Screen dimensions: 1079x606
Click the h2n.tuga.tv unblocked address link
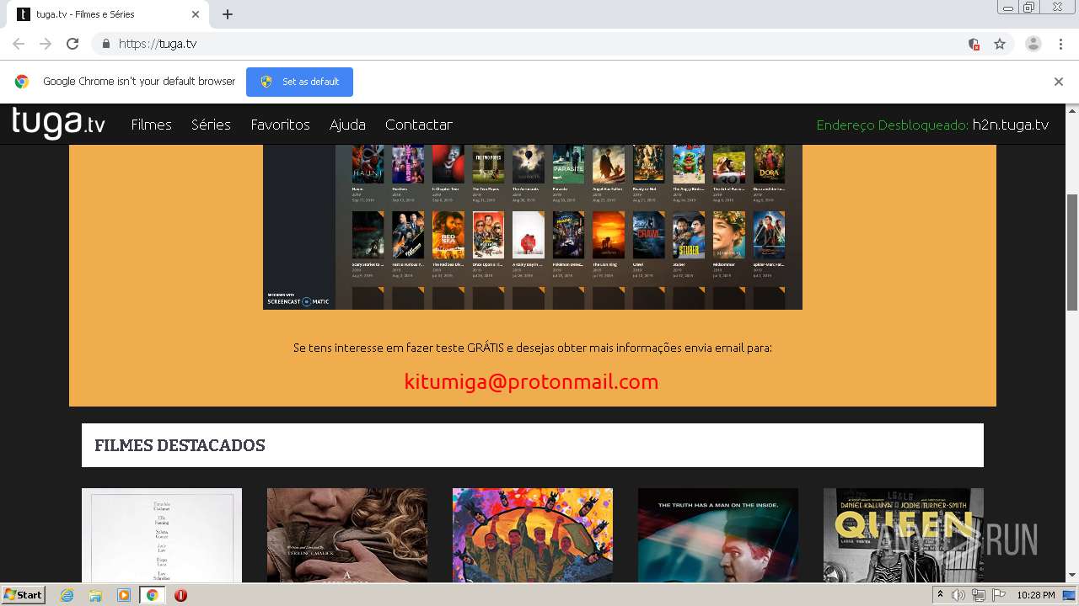pos(1010,125)
